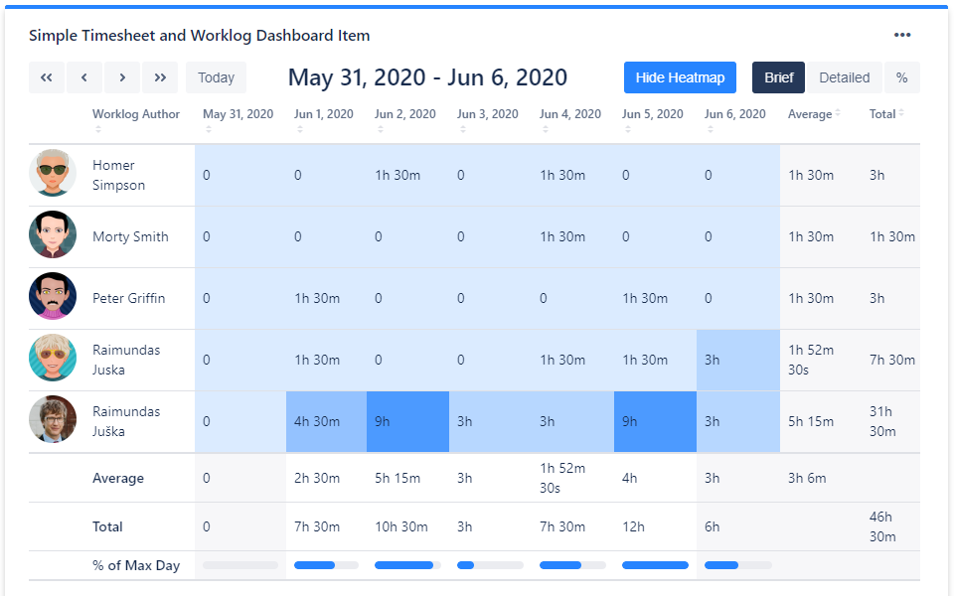Viewport: 954px width, 596px height.
Task: Click the Jun 5 percent of max day bar
Action: point(655,565)
